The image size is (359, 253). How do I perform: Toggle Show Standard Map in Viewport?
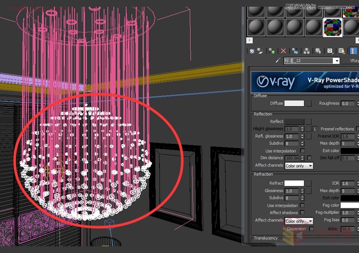[x=341, y=51]
